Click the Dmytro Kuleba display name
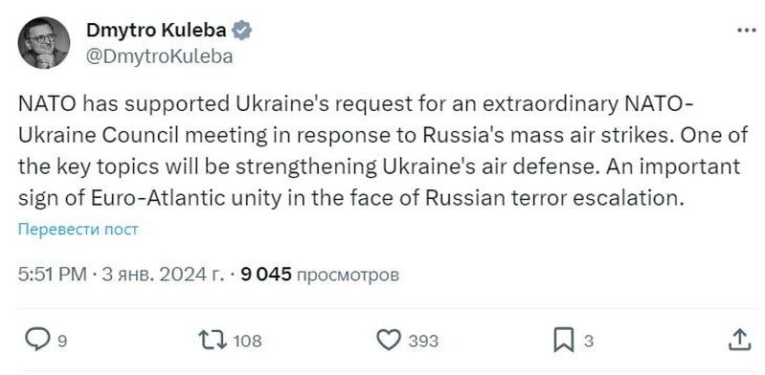Viewport: 765px width, 375px height. click(156, 31)
